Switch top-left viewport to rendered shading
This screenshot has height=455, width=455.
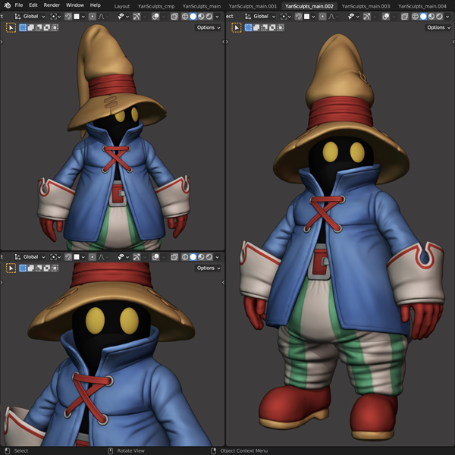[x=209, y=17]
